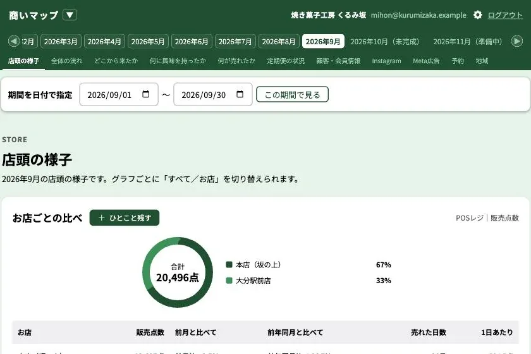Select the 2026年5月 month tab
The image size is (531, 354).
(148, 41)
